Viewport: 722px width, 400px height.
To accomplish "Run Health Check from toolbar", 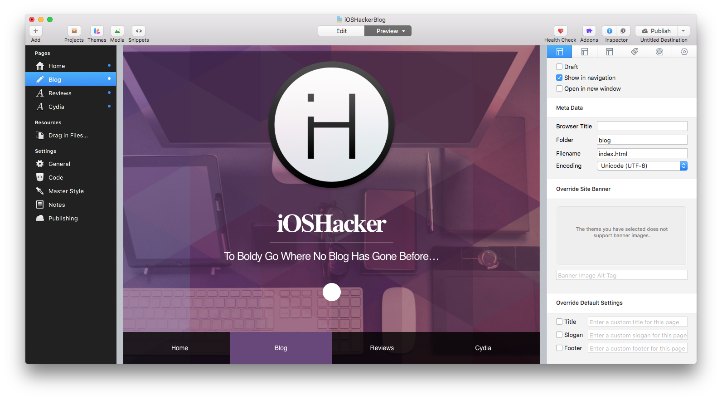I will [x=561, y=31].
